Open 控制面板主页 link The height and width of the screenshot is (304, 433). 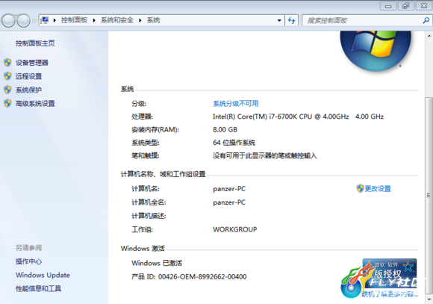point(35,43)
